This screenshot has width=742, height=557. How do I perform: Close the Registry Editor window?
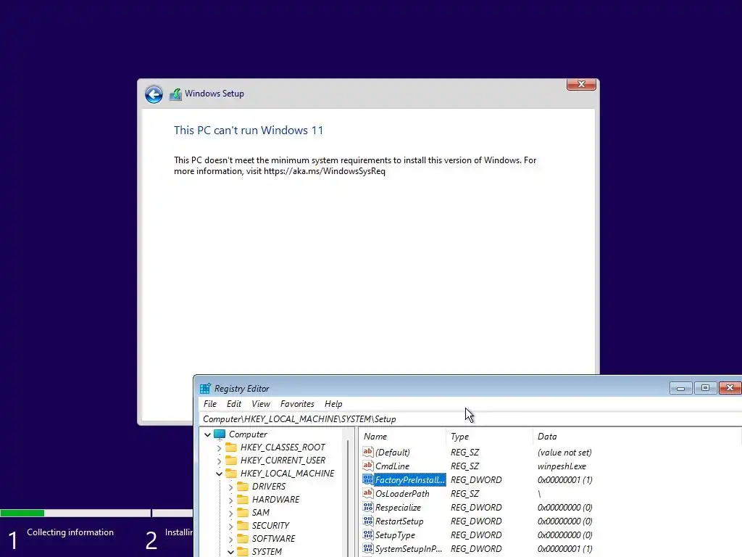[730, 388]
